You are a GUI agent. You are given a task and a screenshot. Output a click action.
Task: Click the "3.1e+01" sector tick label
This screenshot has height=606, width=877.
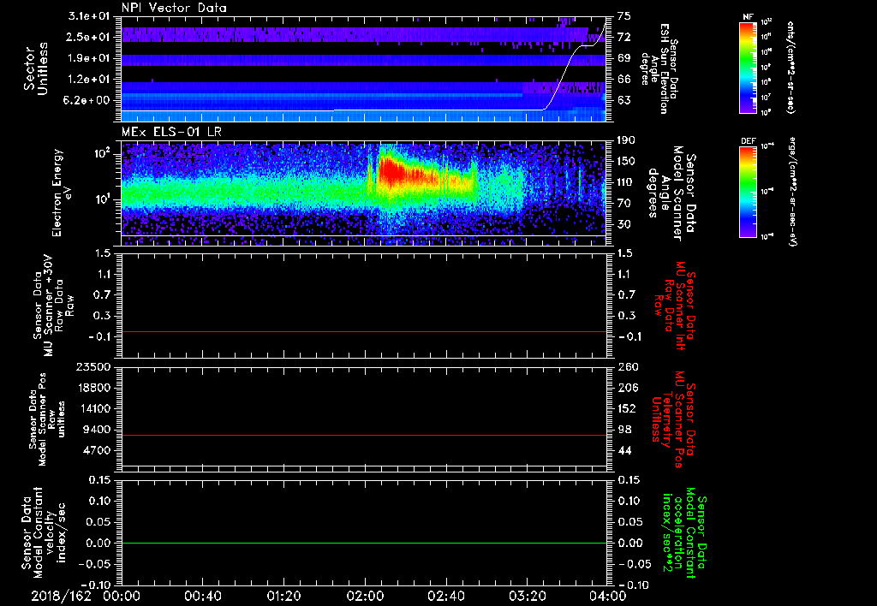pyautogui.click(x=89, y=15)
